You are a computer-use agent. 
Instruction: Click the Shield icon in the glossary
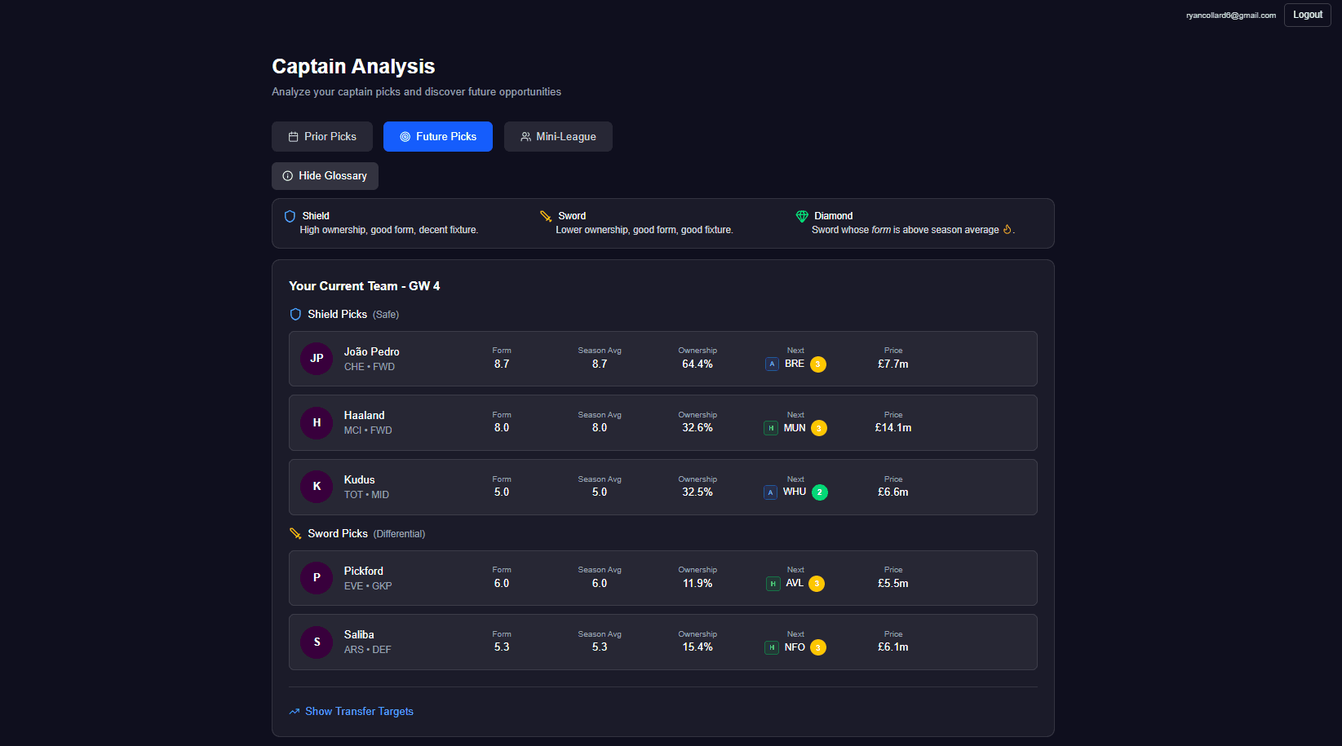(290, 216)
